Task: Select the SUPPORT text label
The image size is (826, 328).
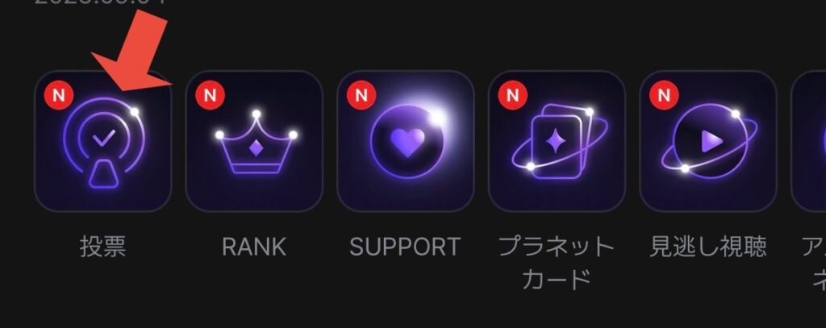Action: coord(405,247)
